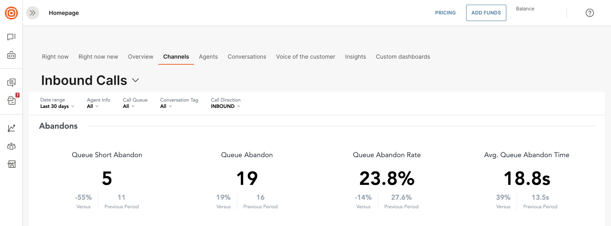Expand the sidebar with double-chevron button
This screenshot has height=226, width=611.
tap(33, 13)
